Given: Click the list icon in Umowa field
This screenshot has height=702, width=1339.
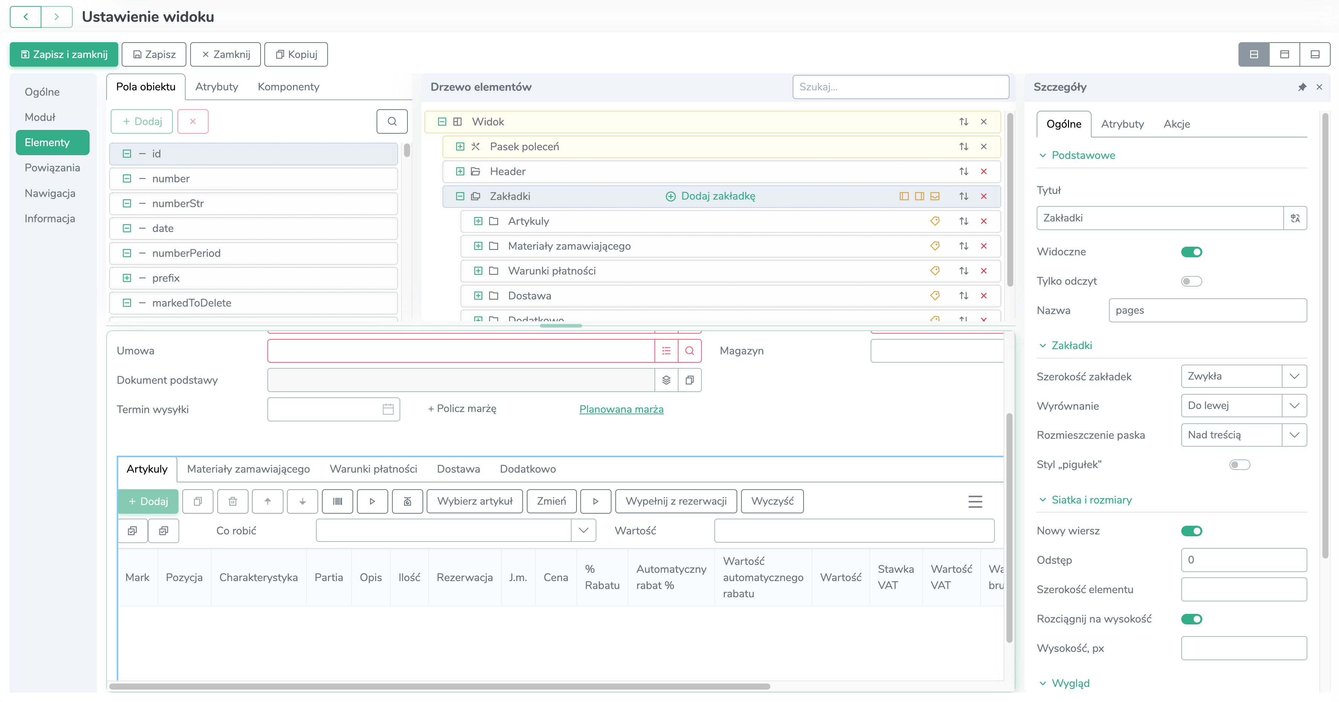Looking at the screenshot, I should [x=666, y=351].
